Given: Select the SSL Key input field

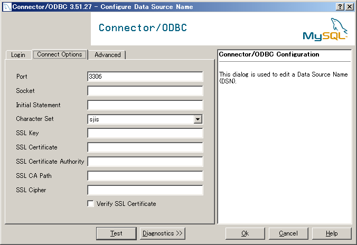Looking at the screenshot, I should [145, 133].
